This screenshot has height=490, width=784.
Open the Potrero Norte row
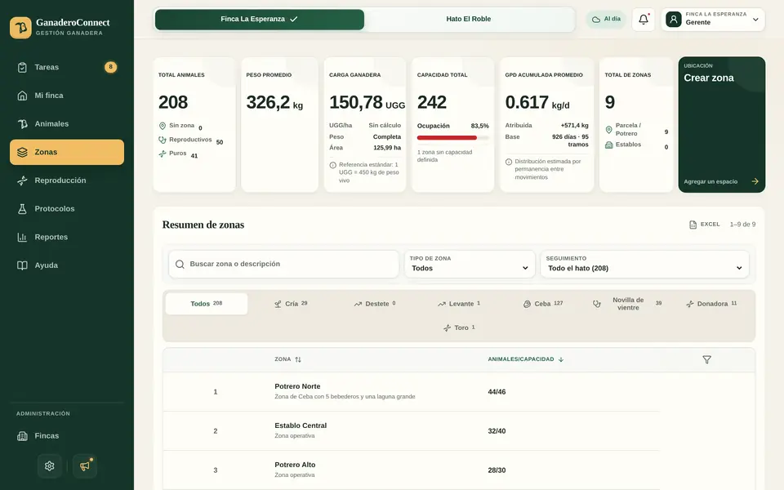(x=411, y=392)
